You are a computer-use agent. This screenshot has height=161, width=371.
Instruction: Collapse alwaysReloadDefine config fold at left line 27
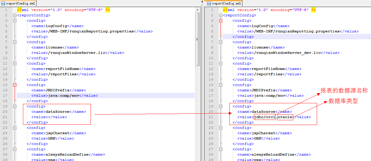[15, 149]
